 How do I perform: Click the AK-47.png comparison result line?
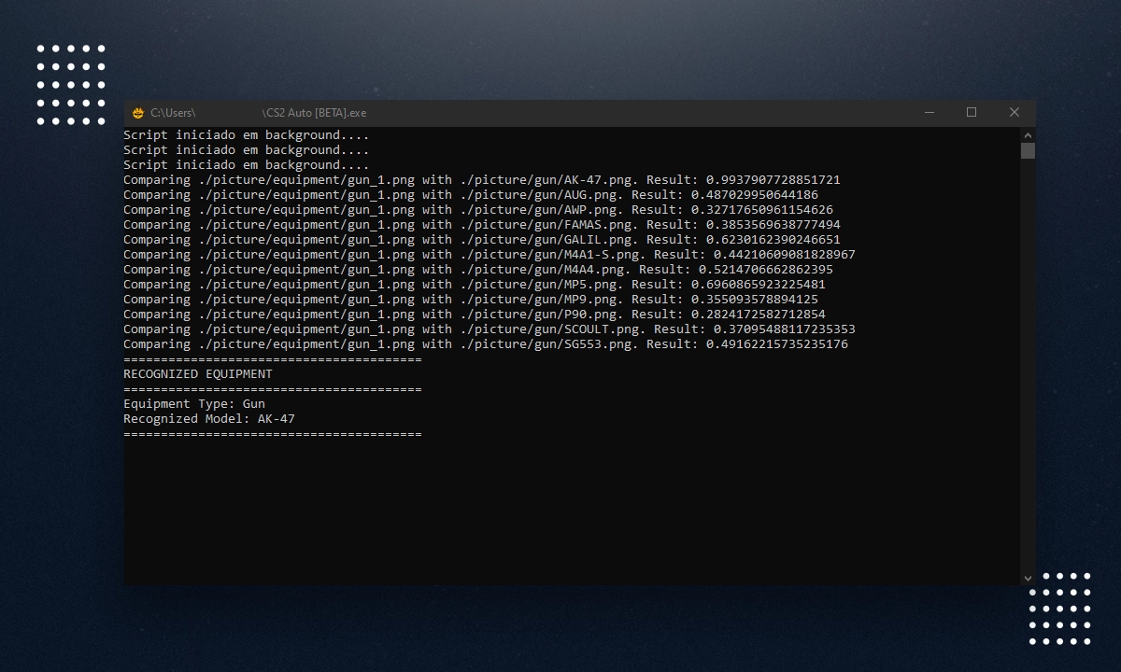click(482, 180)
